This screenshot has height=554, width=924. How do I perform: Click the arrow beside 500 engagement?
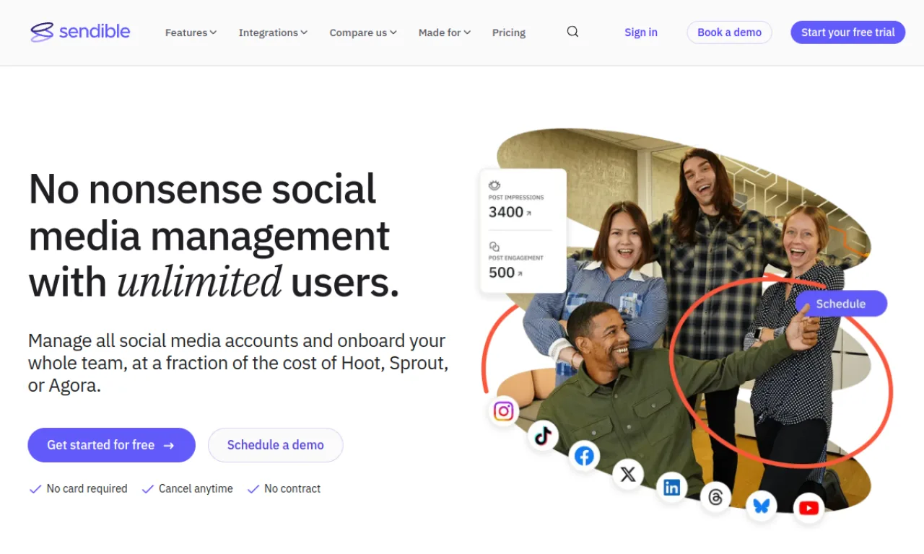pos(520,273)
